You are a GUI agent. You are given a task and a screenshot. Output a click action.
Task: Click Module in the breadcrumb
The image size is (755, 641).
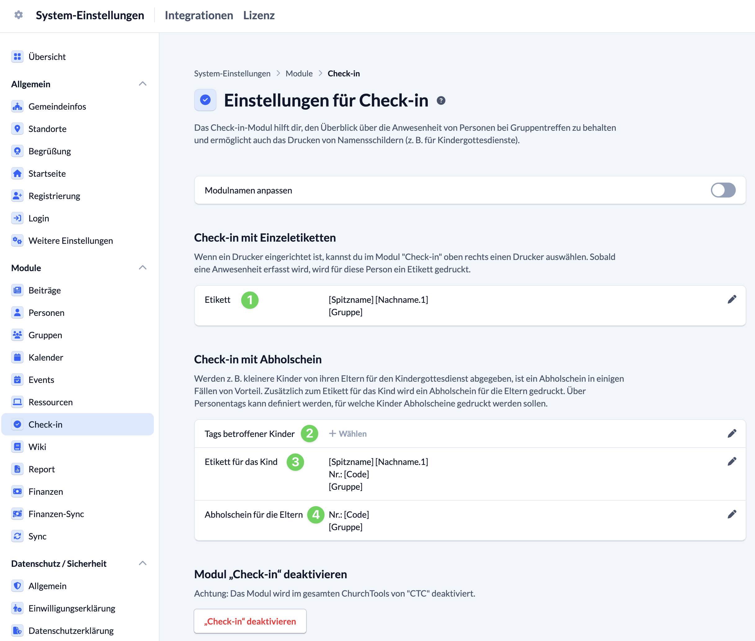point(299,73)
